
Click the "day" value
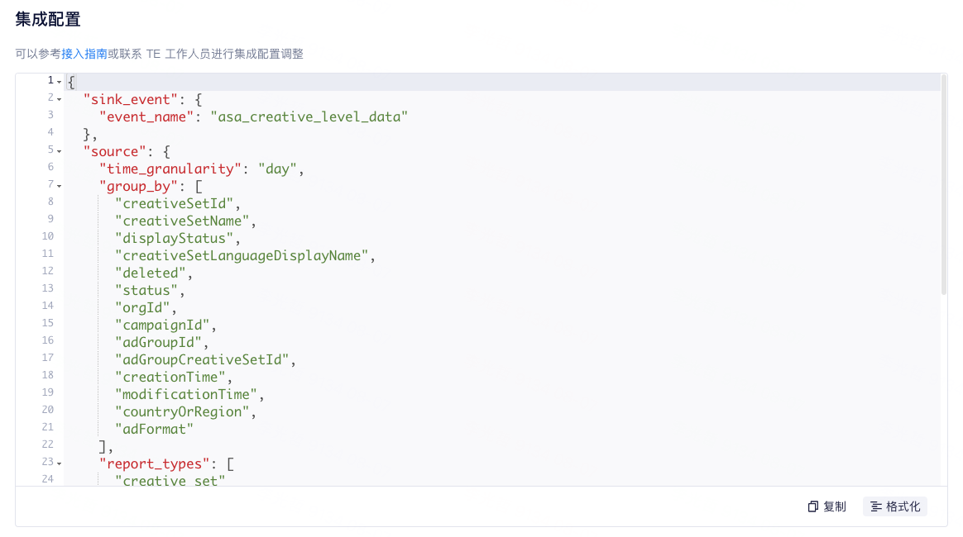coord(278,169)
